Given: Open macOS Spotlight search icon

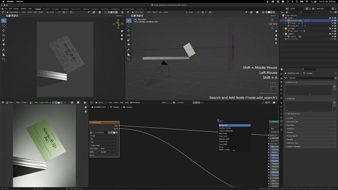Looking at the screenshot, I should tap(312, 2).
